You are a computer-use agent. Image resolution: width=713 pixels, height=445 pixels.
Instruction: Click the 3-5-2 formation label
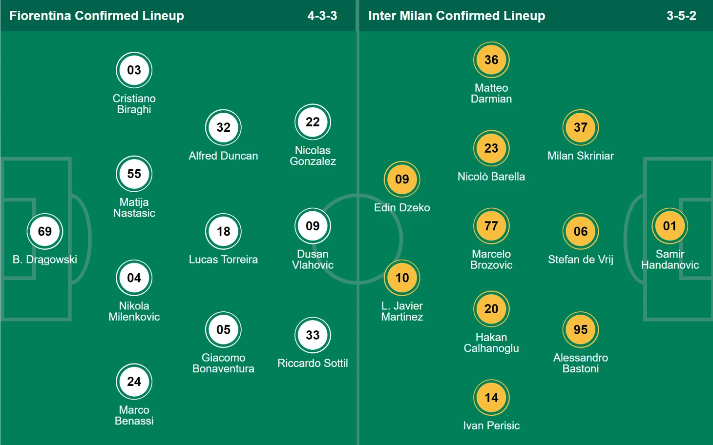pyautogui.click(x=681, y=16)
